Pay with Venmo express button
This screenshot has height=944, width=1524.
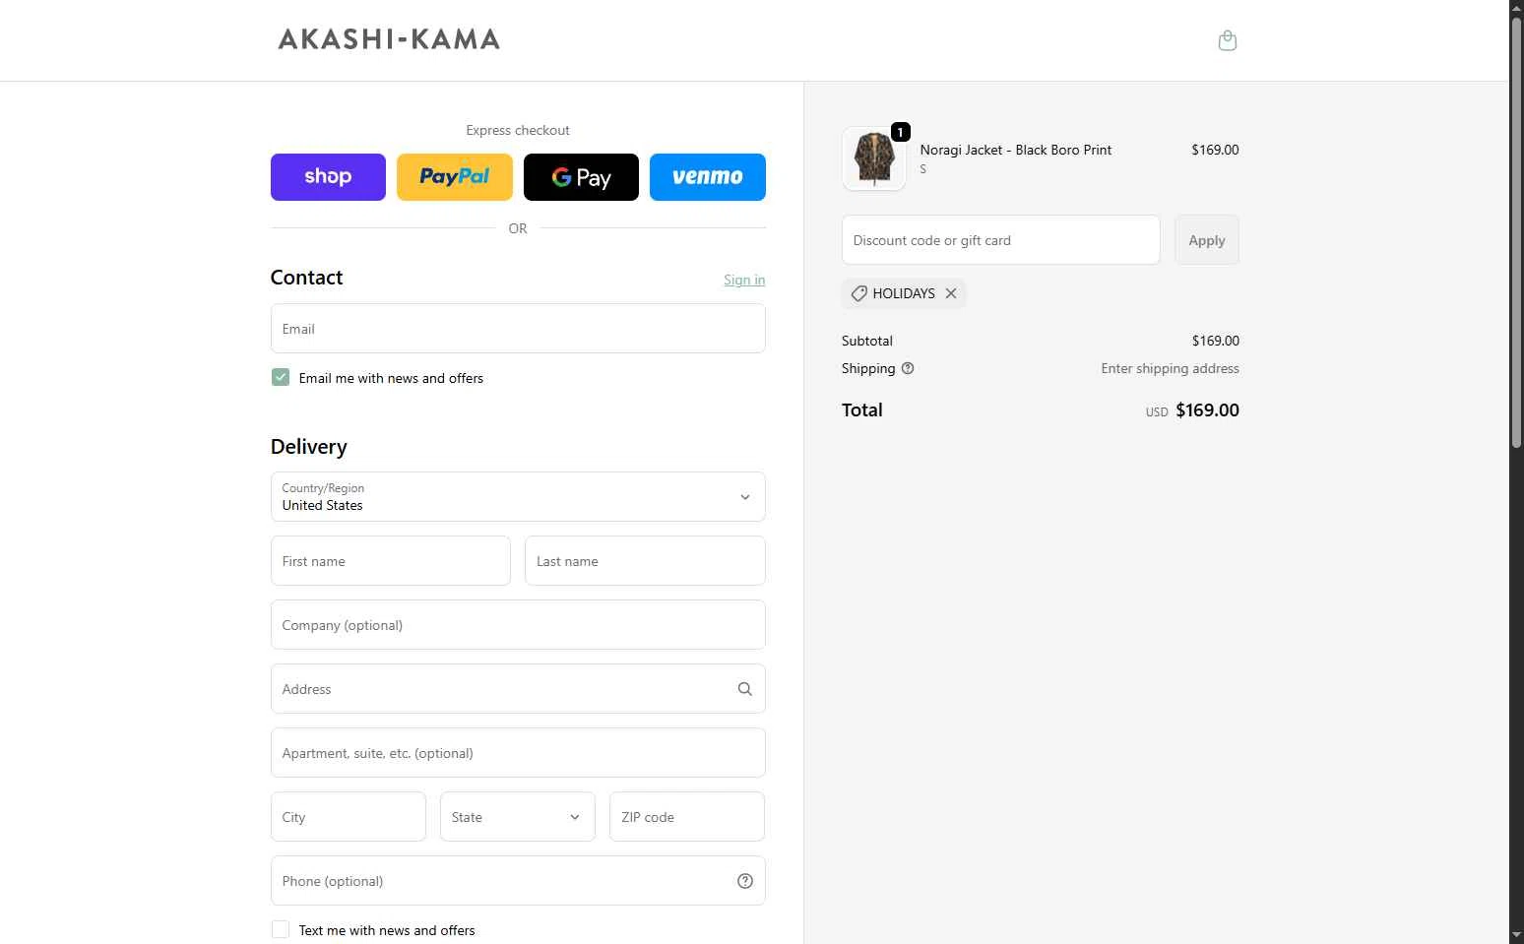tap(707, 177)
